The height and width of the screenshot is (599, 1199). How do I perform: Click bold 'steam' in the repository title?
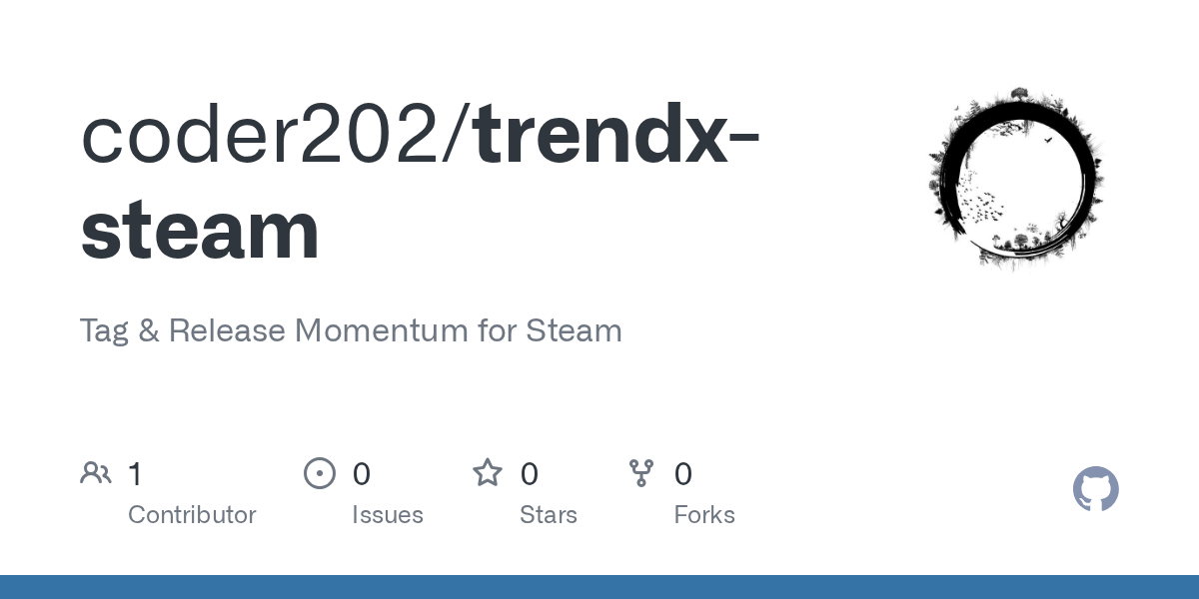[x=200, y=230]
